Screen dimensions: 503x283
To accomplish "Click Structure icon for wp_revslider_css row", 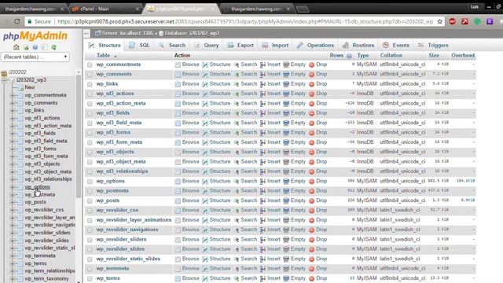I will coord(205,211).
